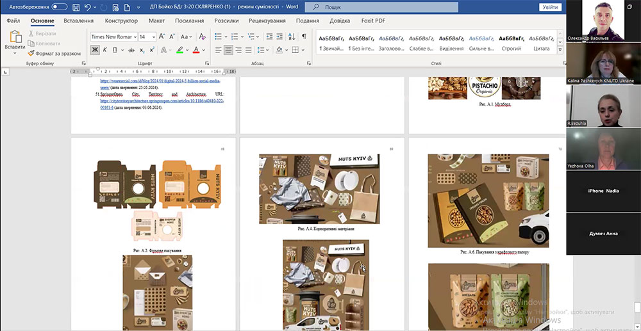Click the restore icon on video call panel
The width and height of the screenshot is (641, 331).
click(630, 6)
